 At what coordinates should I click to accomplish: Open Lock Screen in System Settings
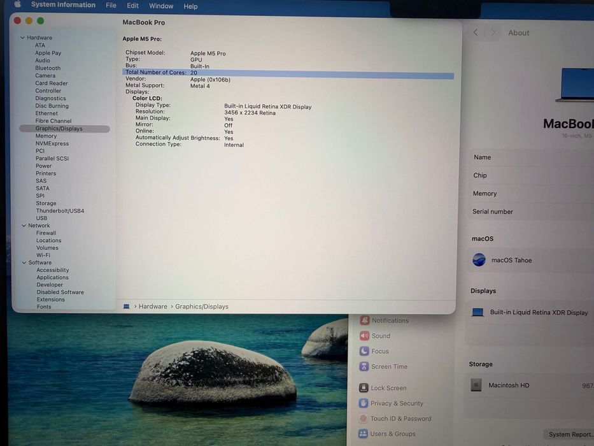tap(383, 387)
